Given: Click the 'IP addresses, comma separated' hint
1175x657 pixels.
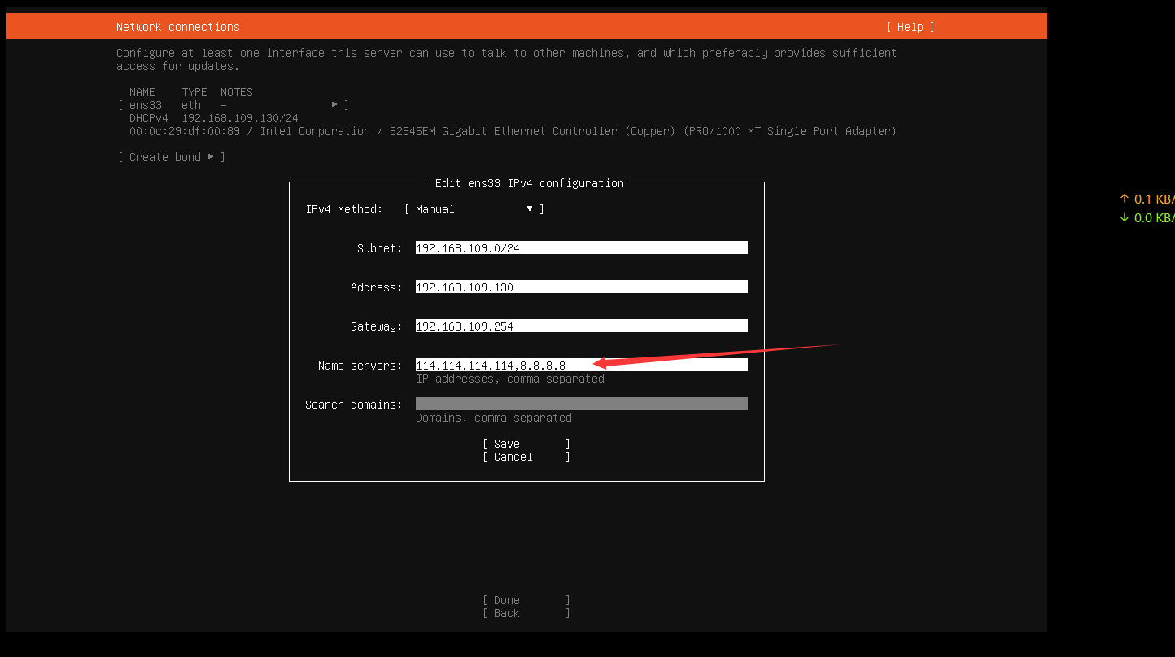Looking at the screenshot, I should (x=510, y=379).
